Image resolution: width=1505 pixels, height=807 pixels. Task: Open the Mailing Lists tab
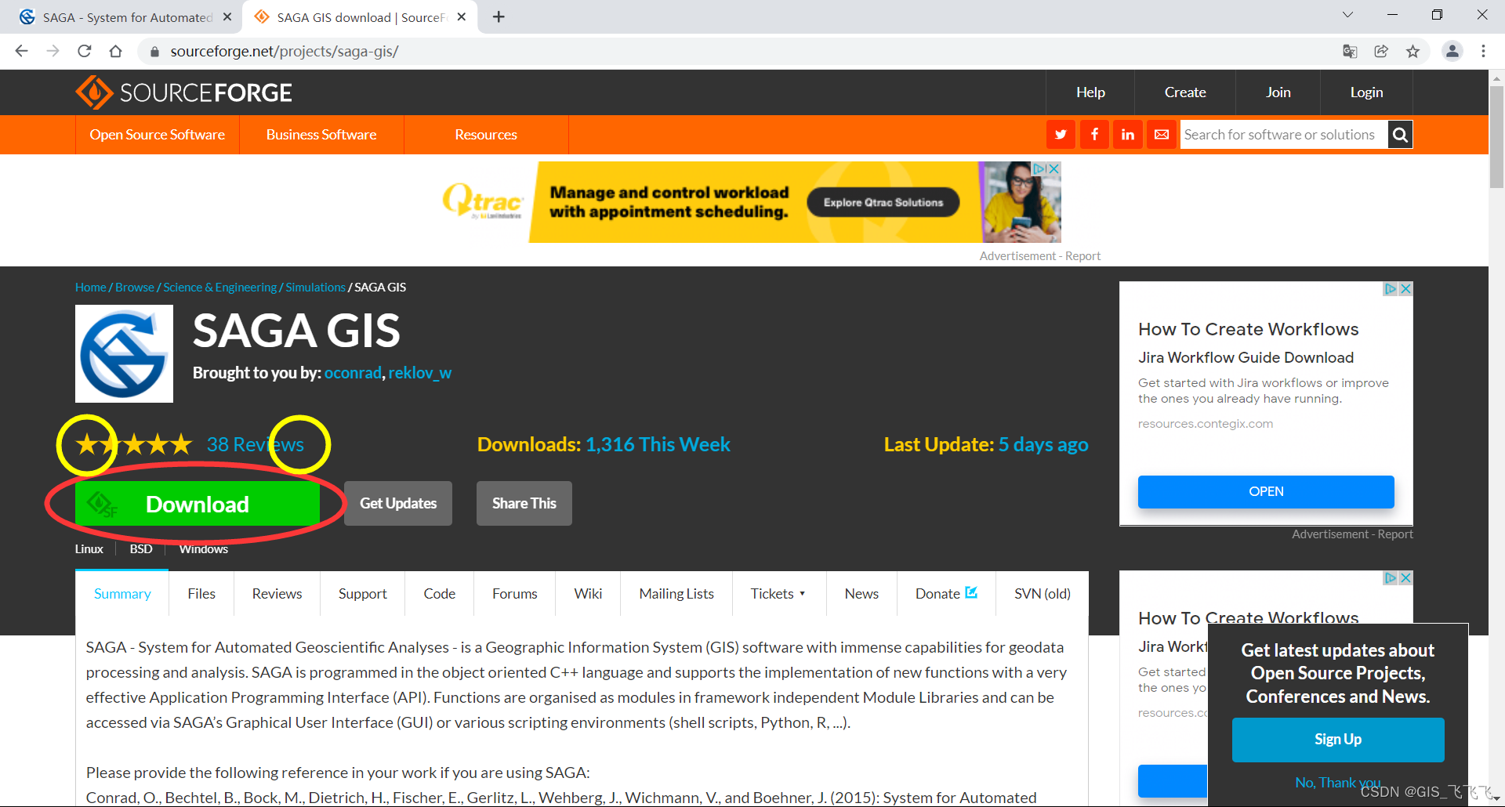676,594
